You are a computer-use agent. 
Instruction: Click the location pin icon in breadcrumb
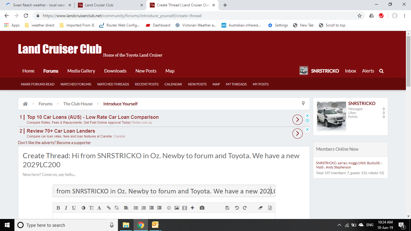[303, 103]
